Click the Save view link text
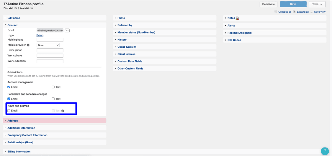 [x=320, y=12]
